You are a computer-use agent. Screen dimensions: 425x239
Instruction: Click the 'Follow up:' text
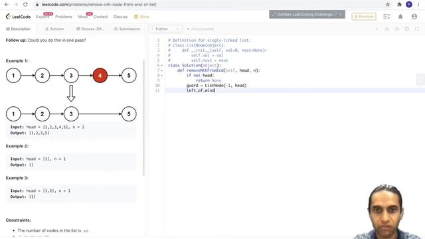coord(16,40)
